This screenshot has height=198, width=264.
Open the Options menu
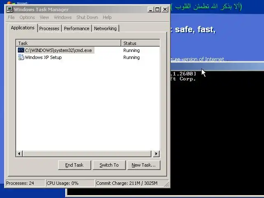[27, 17]
